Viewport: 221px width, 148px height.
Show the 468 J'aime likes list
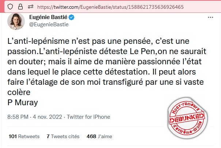point(99,137)
